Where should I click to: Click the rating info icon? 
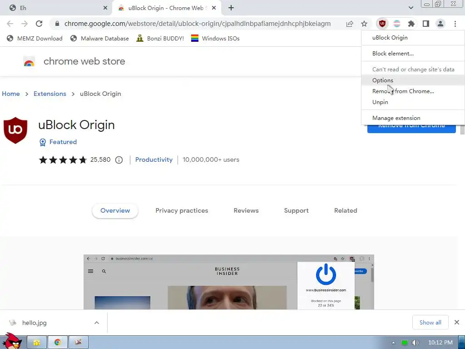(x=119, y=160)
